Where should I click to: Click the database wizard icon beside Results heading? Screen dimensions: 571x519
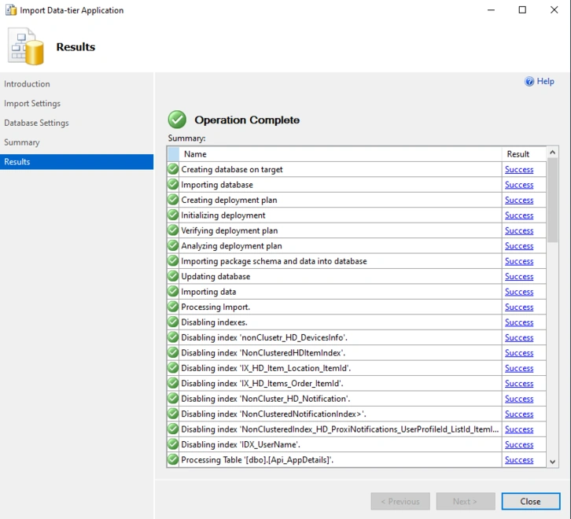point(26,46)
